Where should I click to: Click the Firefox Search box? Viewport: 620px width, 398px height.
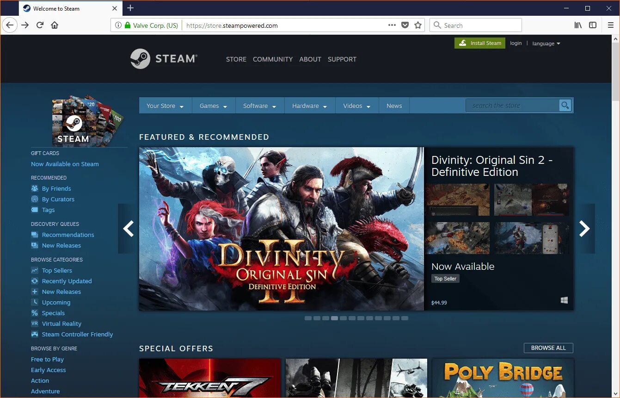pyautogui.click(x=476, y=25)
